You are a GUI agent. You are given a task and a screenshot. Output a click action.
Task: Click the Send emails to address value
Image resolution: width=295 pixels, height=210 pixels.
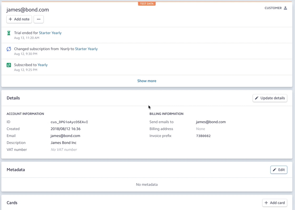click(211, 122)
